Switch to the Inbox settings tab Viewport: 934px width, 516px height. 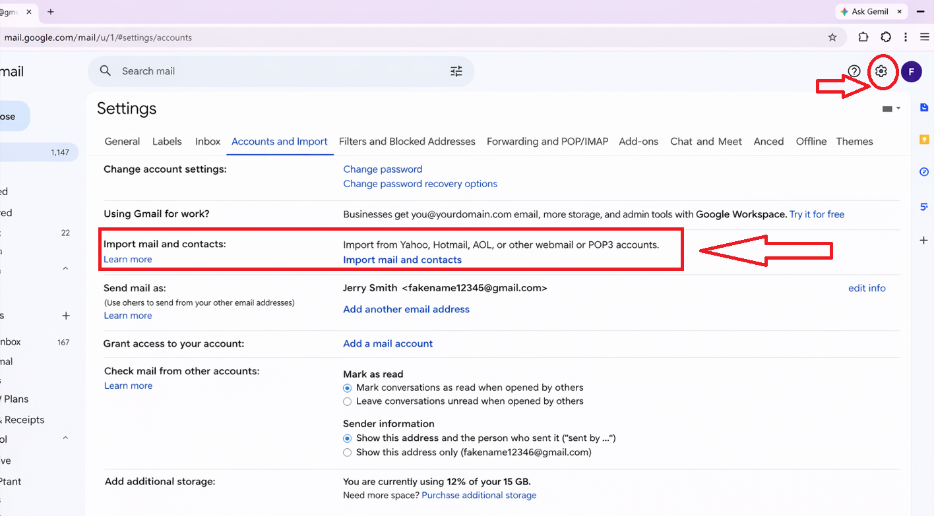click(208, 142)
